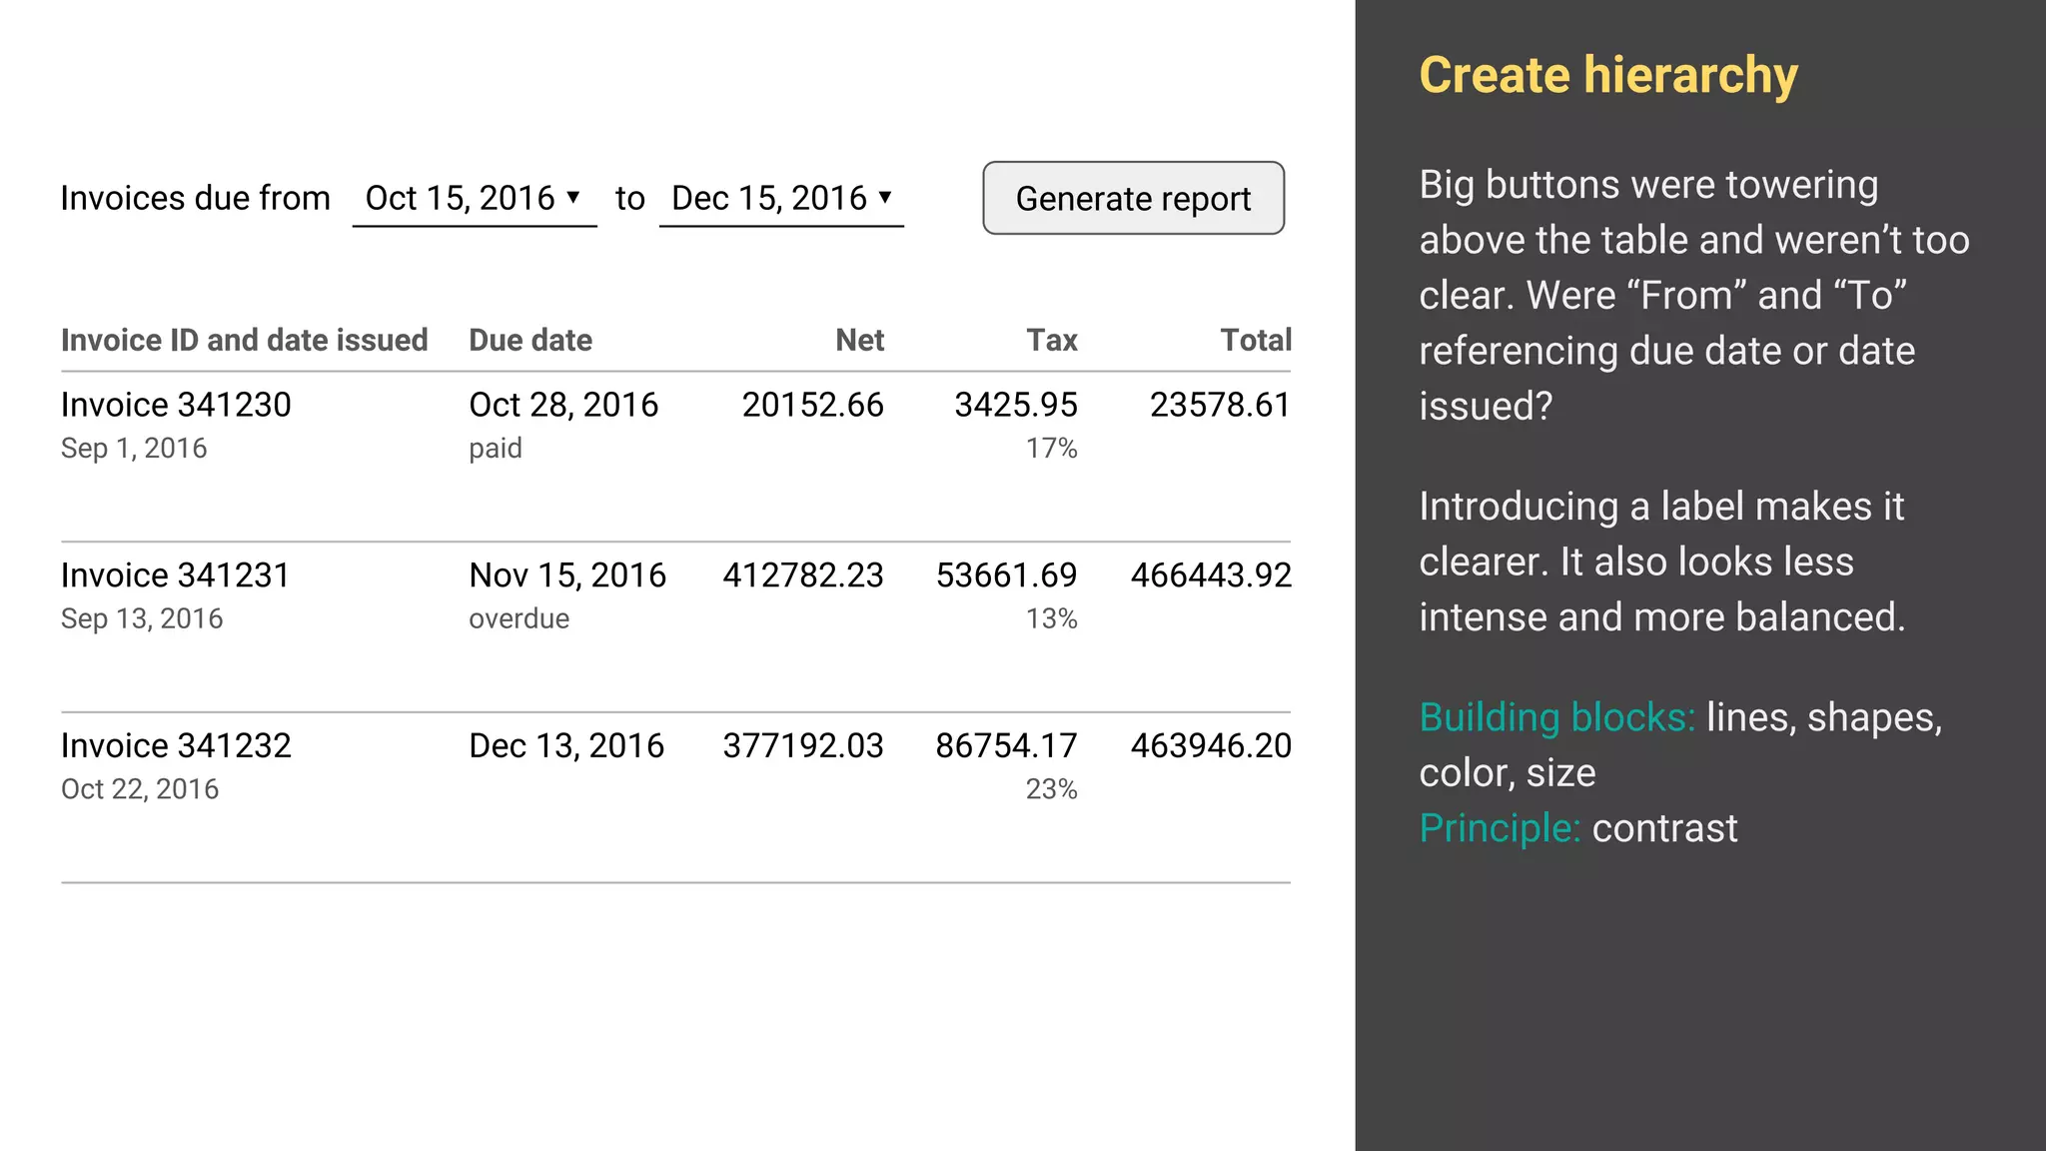Click the paid status label
Image resolution: width=2046 pixels, height=1151 pixels.
coord(496,448)
